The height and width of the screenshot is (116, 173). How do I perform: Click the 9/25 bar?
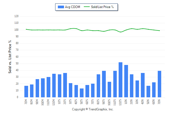(104, 84)
